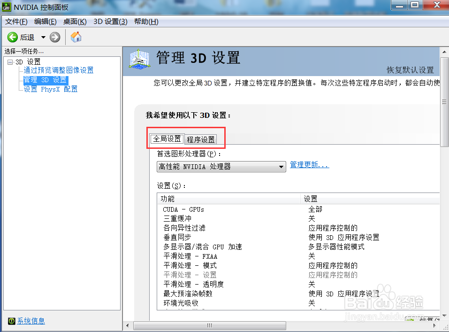Click the gray Forward arrow icon

click(x=55, y=37)
